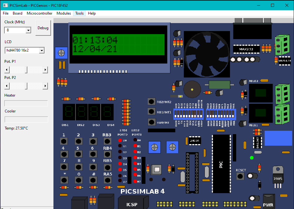Click the PIC microcontroller chip
Screen dimensions: 294x209
pyautogui.click(x=221, y=164)
